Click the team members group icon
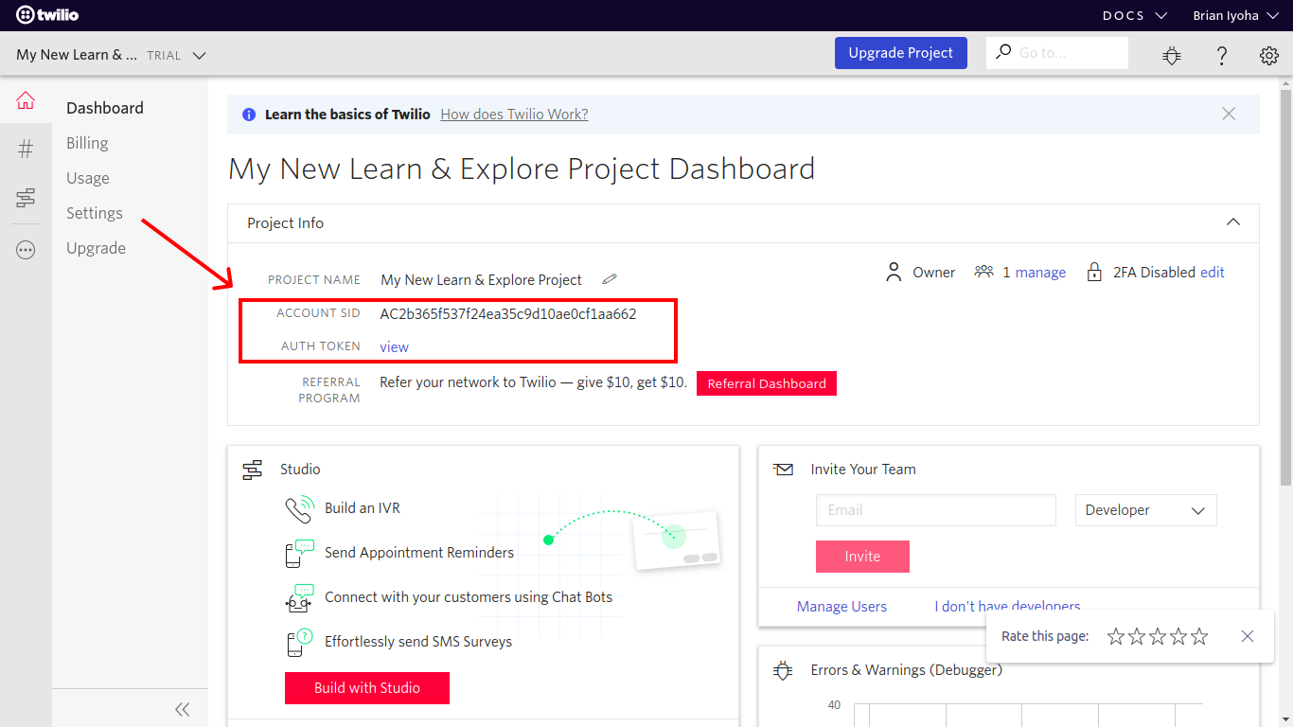 (x=984, y=272)
